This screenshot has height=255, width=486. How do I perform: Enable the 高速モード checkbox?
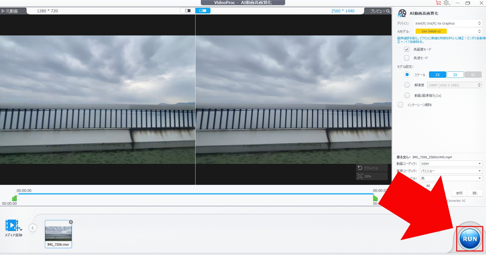click(x=407, y=58)
